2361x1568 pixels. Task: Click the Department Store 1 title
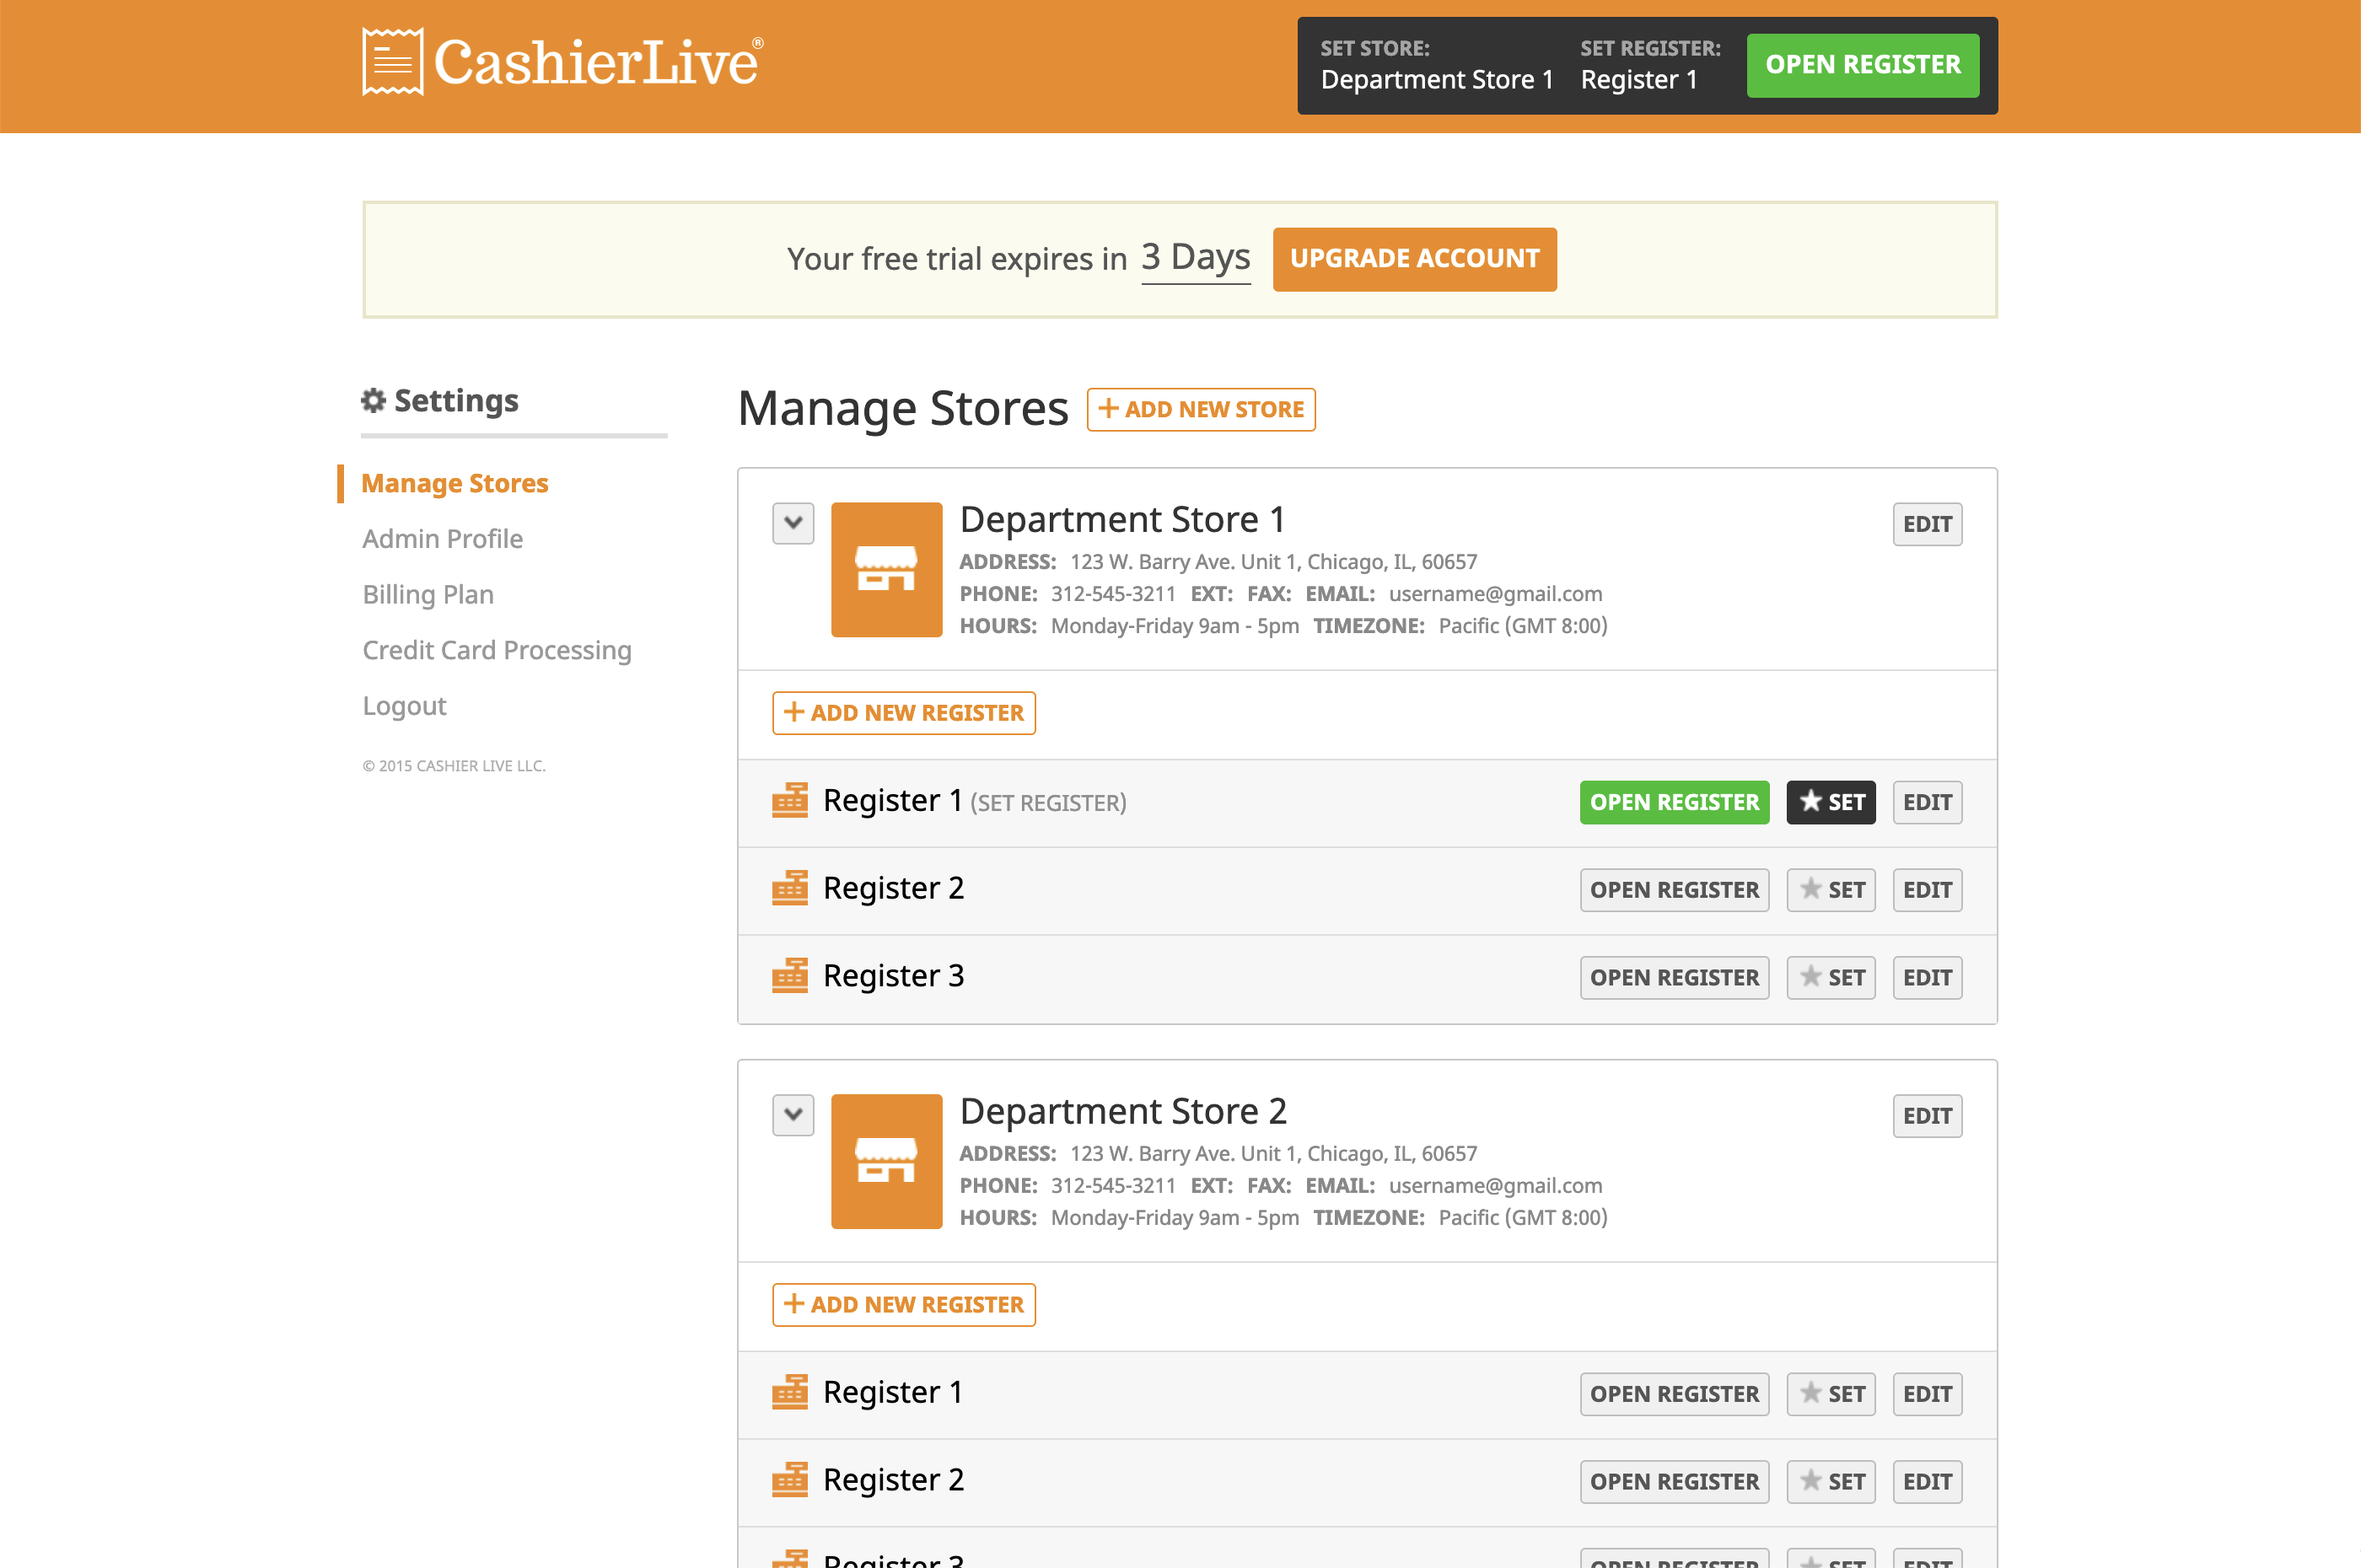(x=1122, y=519)
